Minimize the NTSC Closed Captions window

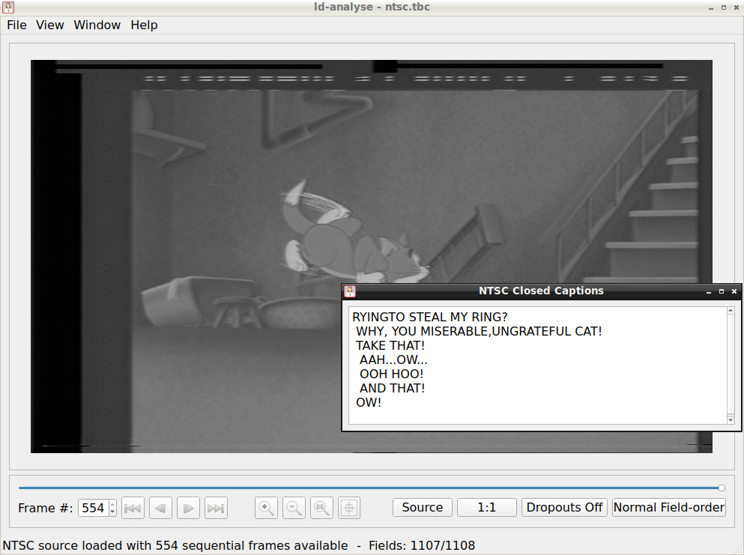click(709, 292)
